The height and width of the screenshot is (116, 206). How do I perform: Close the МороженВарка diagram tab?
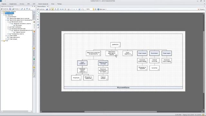coord(48,6)
